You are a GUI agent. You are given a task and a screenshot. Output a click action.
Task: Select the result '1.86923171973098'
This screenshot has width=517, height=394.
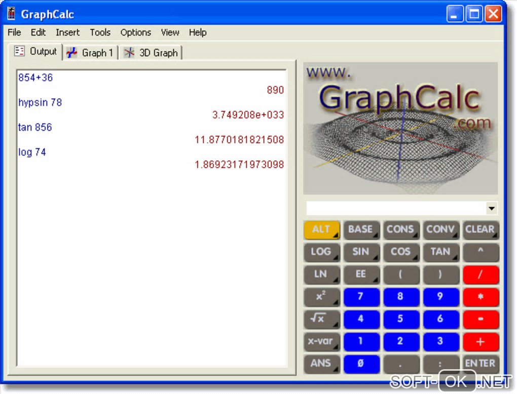(x=239, y=165)
